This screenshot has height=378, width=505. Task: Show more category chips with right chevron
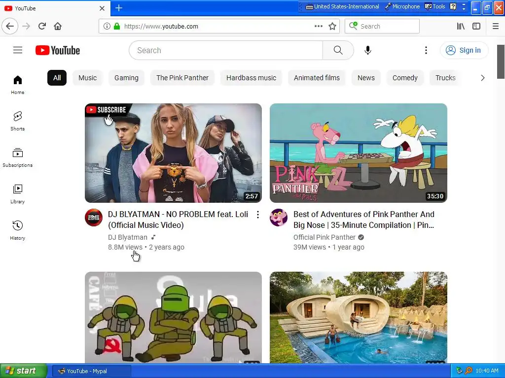point(482,78)
